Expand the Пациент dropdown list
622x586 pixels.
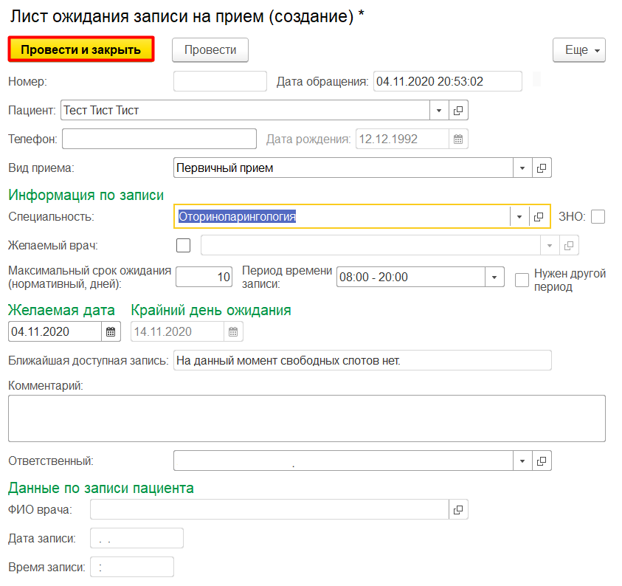[439, 111]
